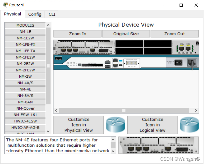Click the MODULES list header

pyautogui.click(x=25, y=25)
